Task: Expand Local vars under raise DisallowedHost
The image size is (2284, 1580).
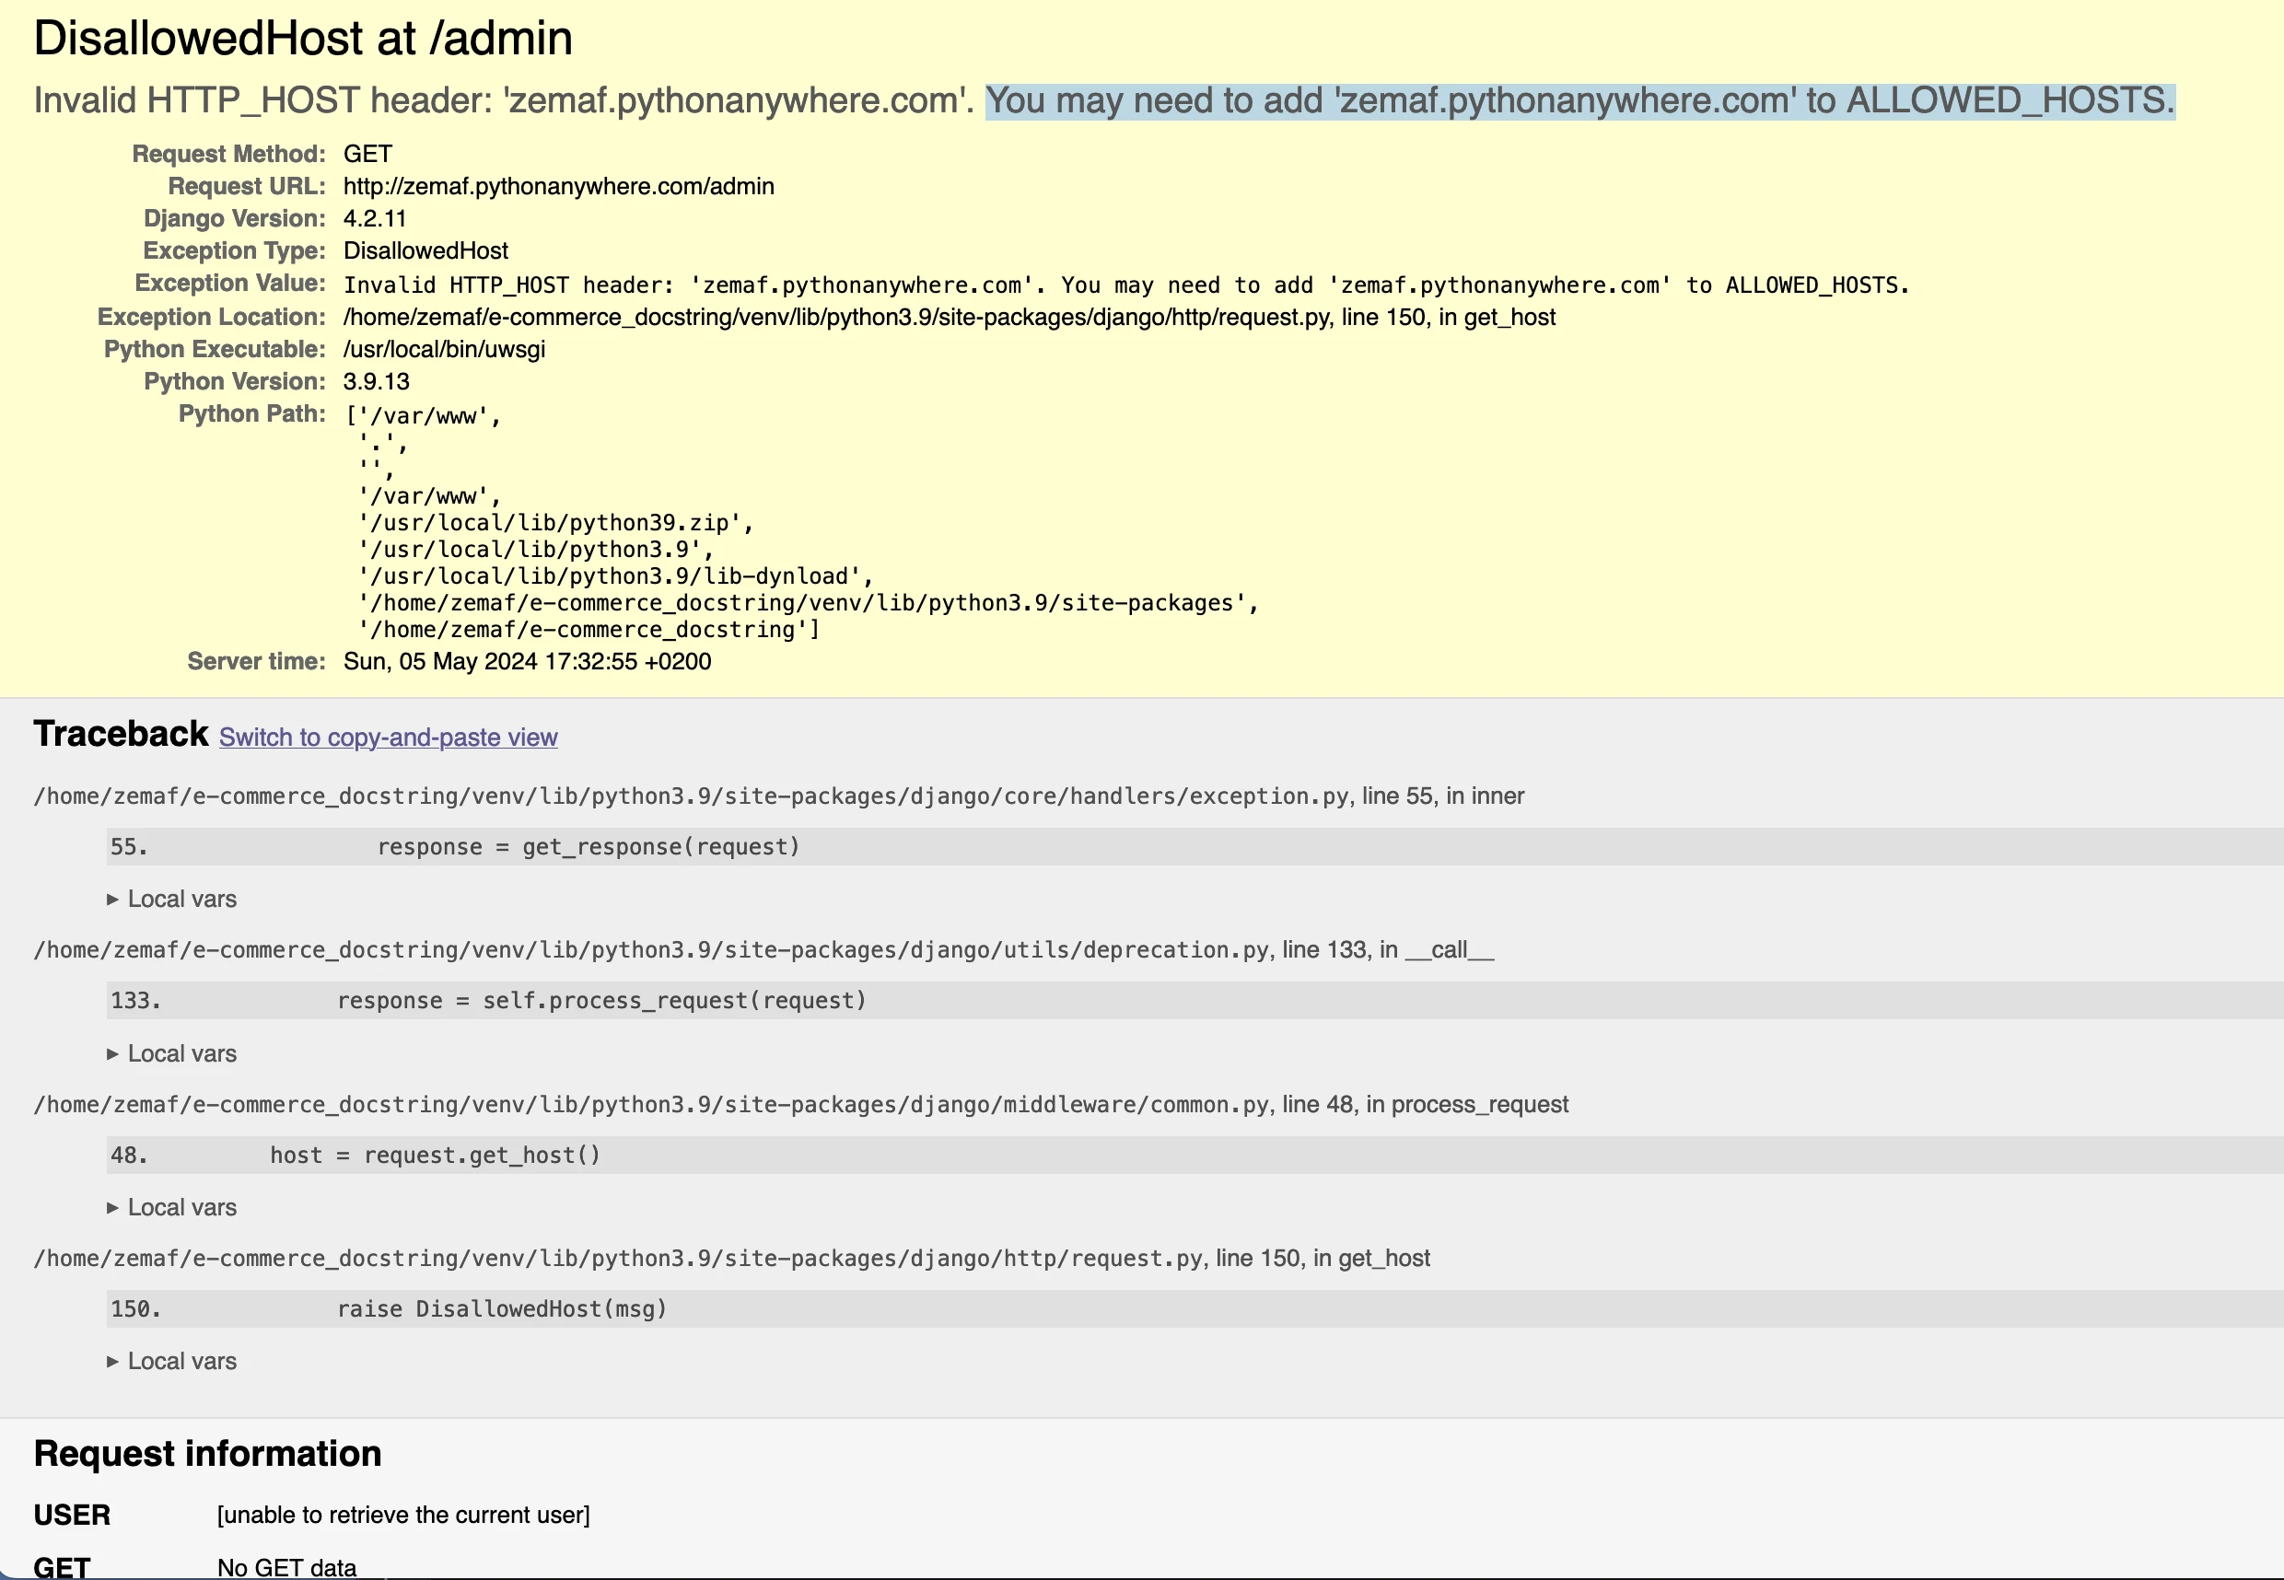Action: [173, 1361]
